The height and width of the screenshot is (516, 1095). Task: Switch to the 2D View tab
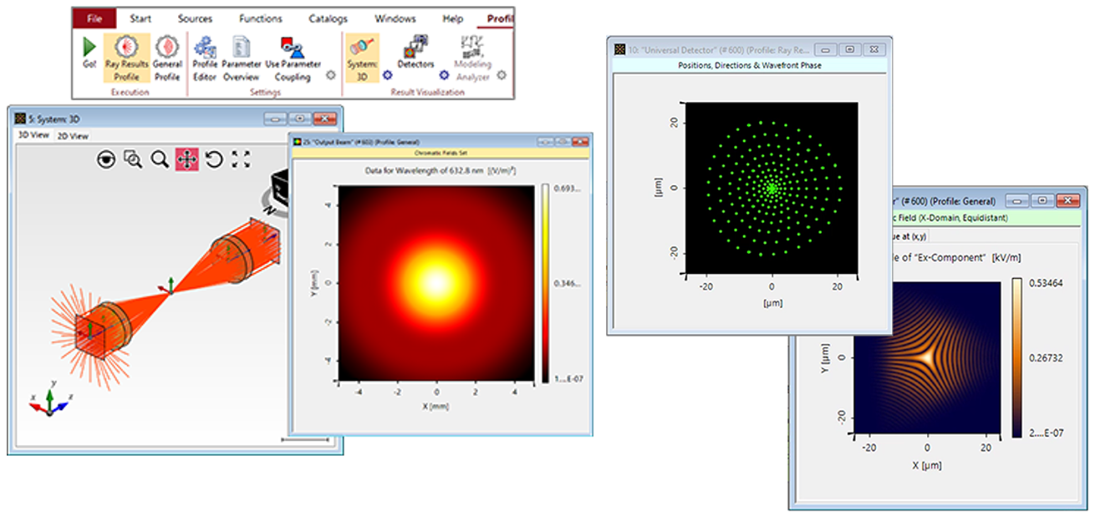tap(72, 136)
